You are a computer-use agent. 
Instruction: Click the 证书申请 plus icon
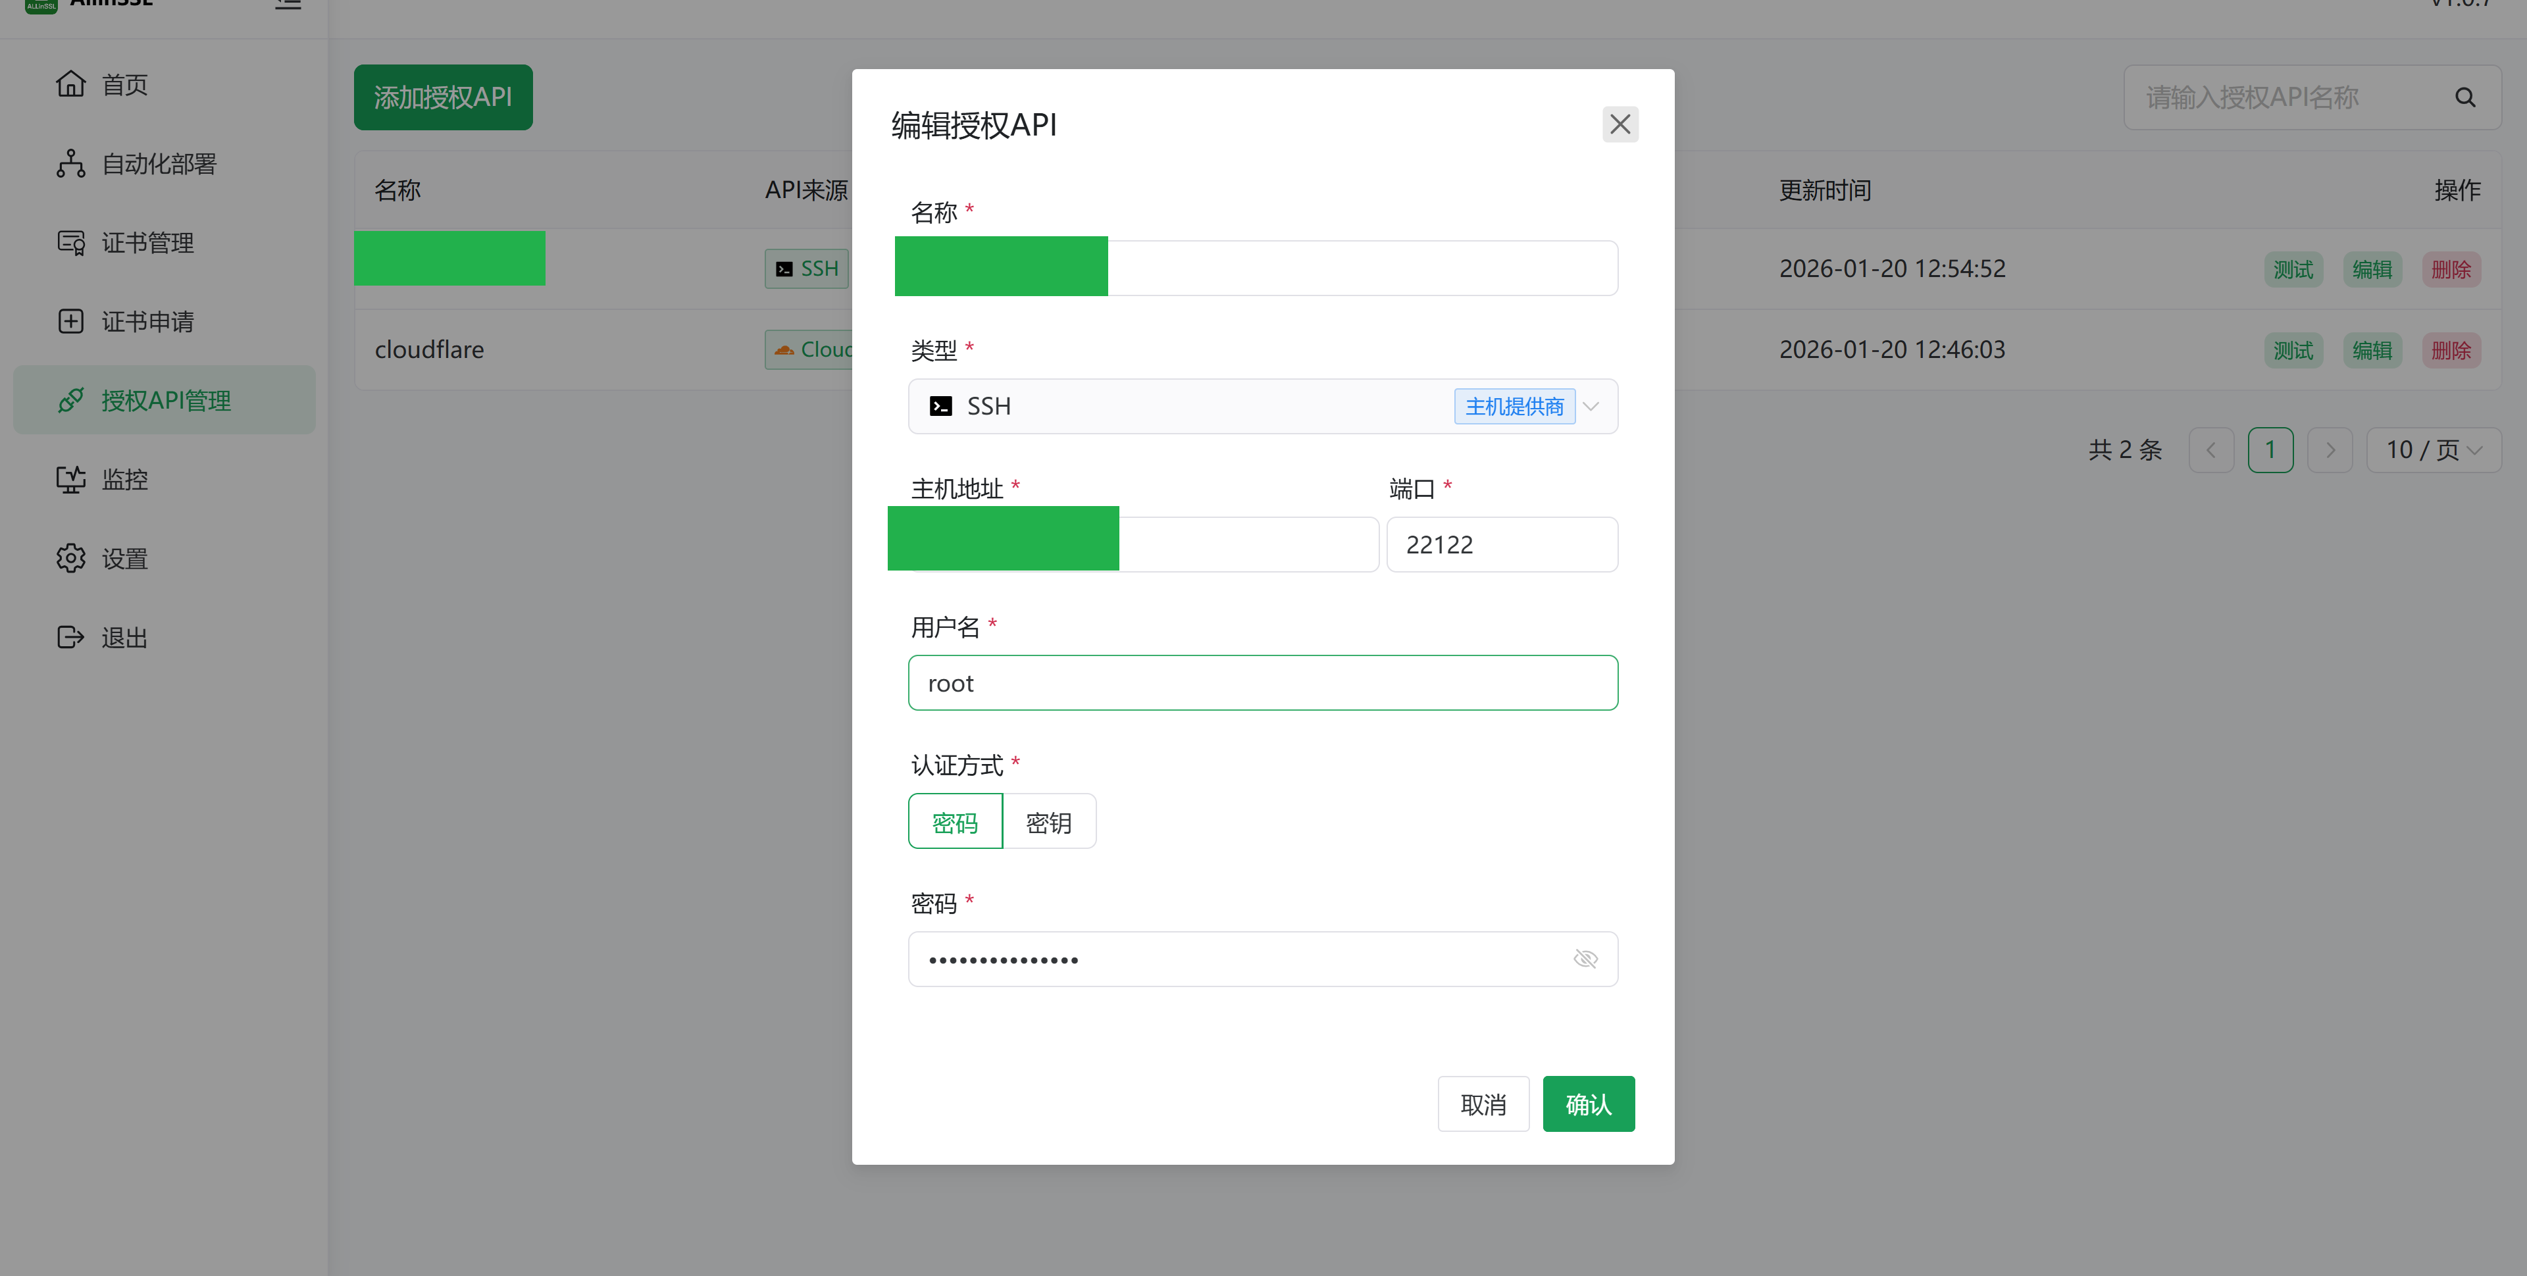pyautogui.click(x=70, y=320)
